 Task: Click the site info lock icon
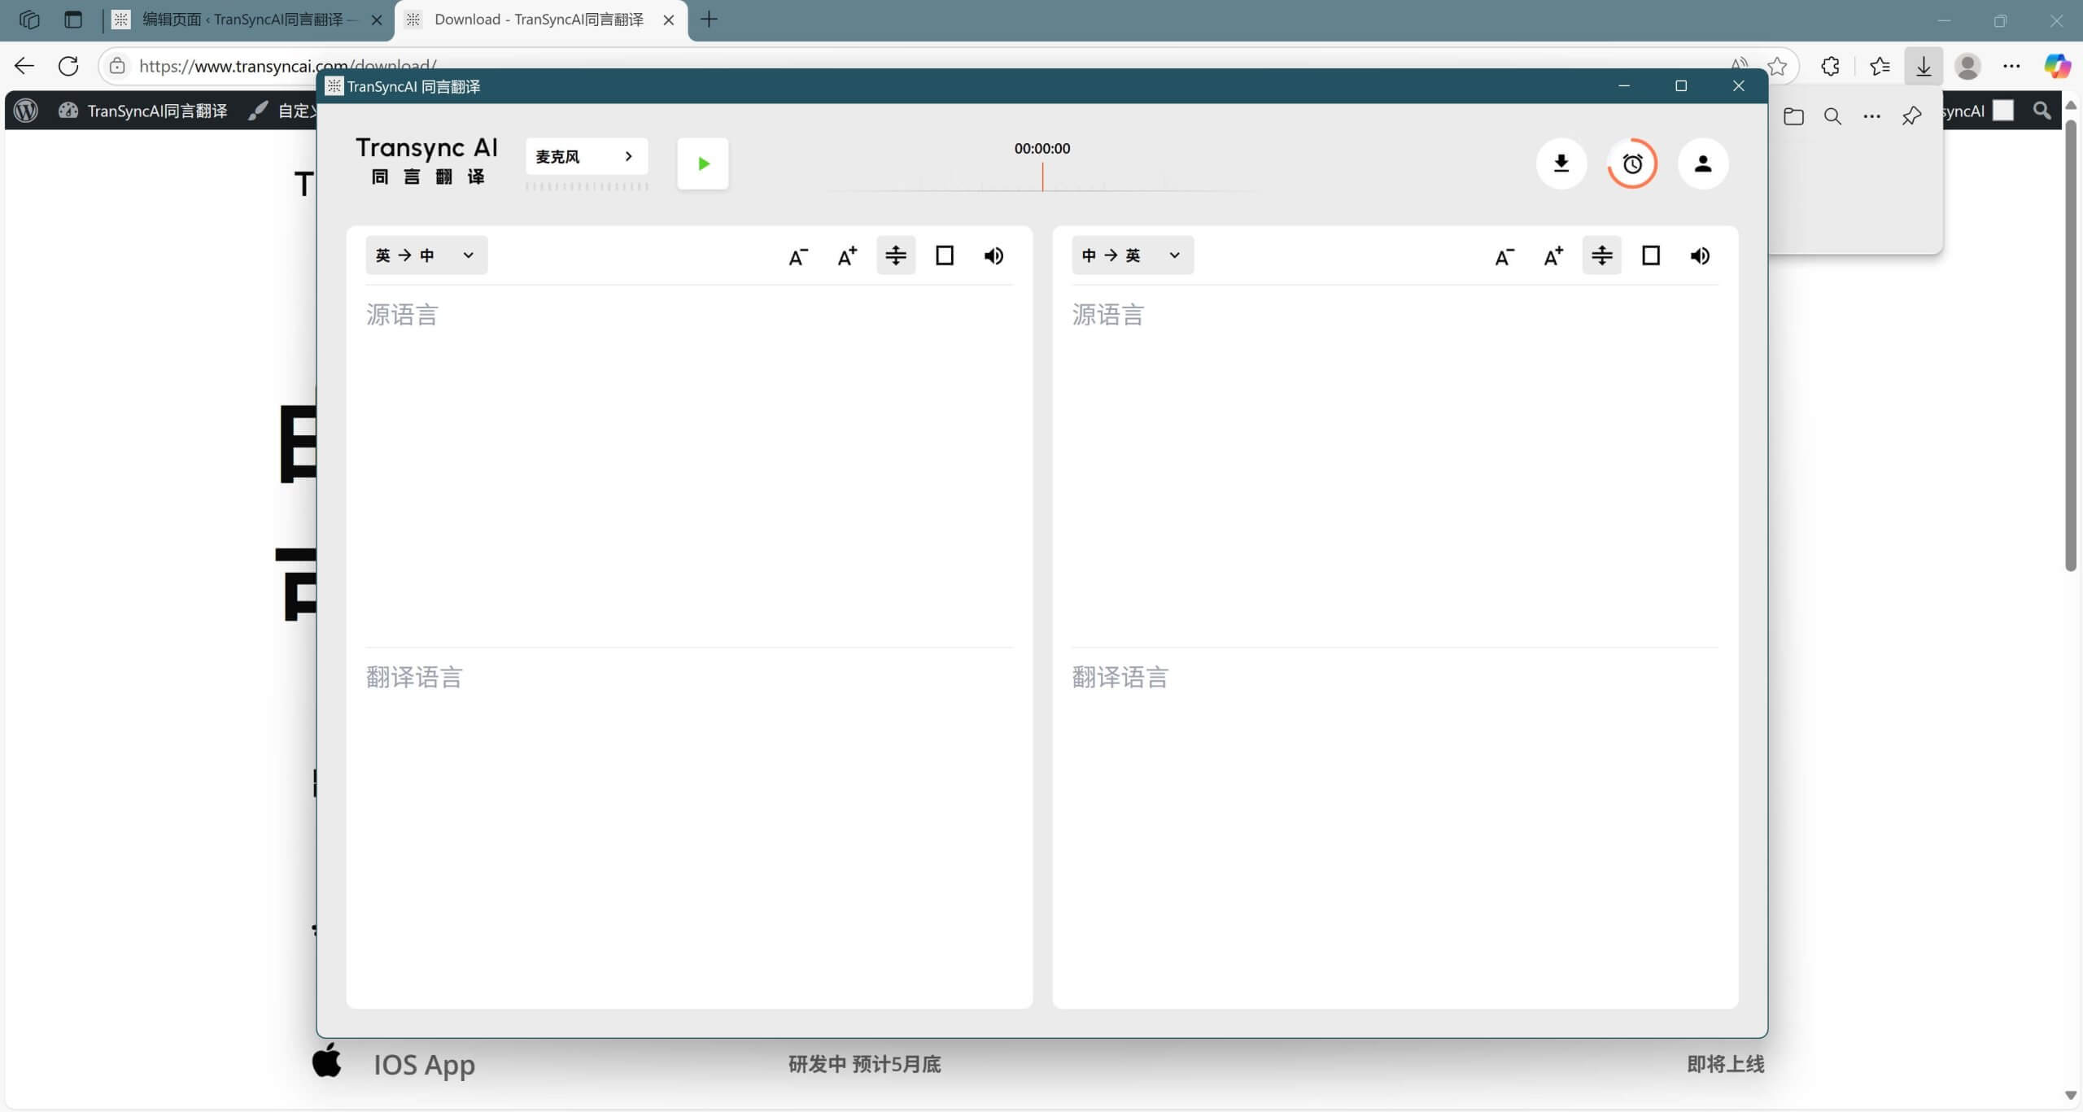pyautogui.click(x=117, y=66)
